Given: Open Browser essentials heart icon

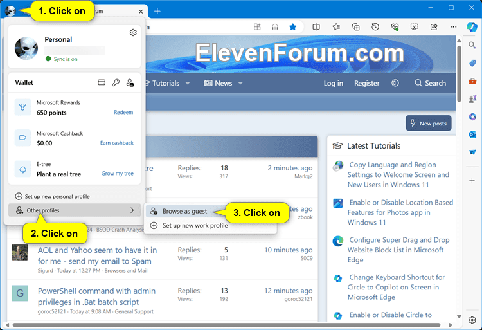Looking at the screenshot, I should pos(395,27).
